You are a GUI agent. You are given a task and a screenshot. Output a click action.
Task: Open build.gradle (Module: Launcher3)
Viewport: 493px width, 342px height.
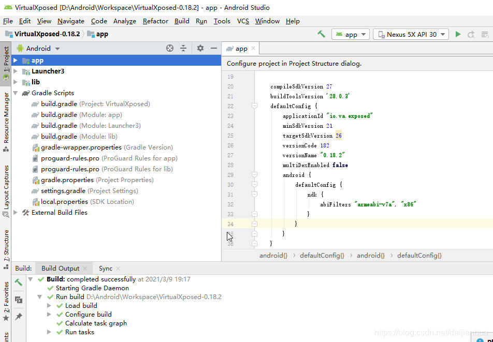click(x=86, y=126)
